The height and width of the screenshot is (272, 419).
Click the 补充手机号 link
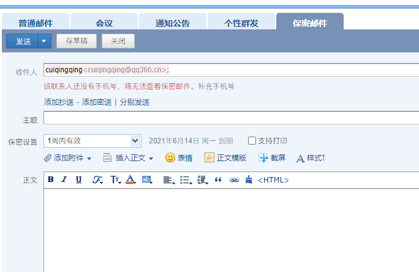click(216, 86)
